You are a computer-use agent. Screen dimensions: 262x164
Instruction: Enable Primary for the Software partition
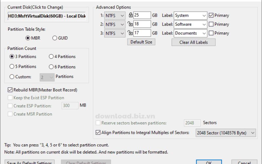(211, 24)
